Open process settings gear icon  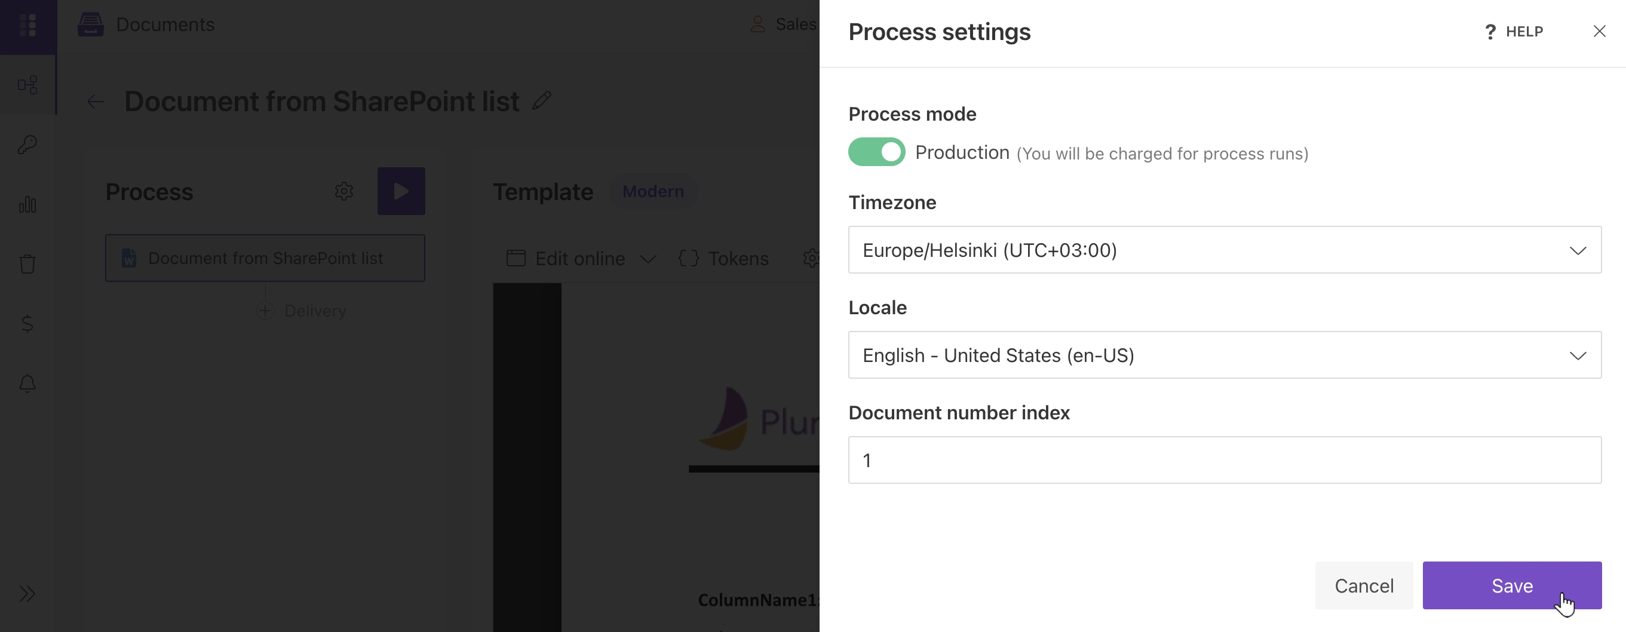point(344,191)
